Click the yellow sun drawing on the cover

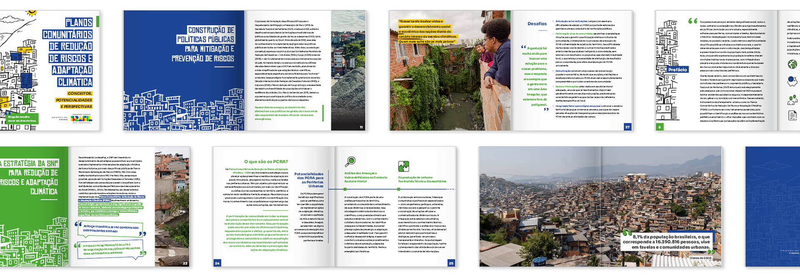tap(31, 13)
